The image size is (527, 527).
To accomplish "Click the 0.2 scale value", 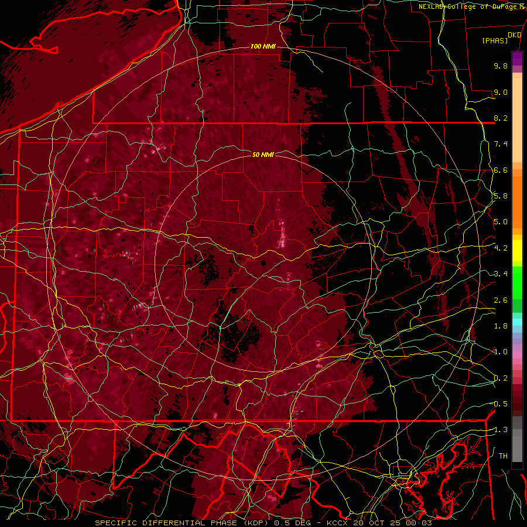I will pyautogui.click(x=501, y=378).
